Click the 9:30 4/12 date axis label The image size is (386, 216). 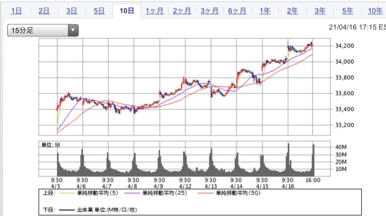pyautogui.click(x=185, y=183)
